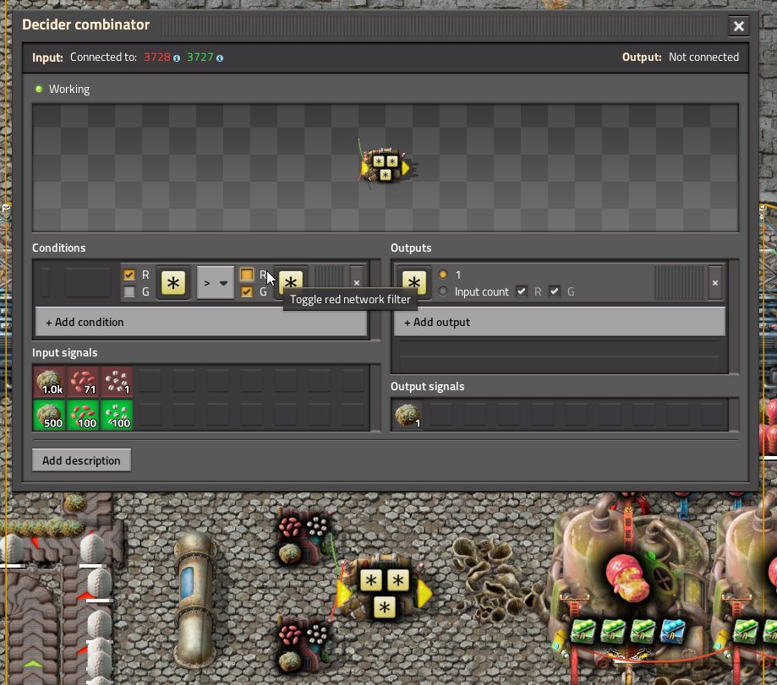Click the combinator entity in preview pane

(x=386, y=166)
